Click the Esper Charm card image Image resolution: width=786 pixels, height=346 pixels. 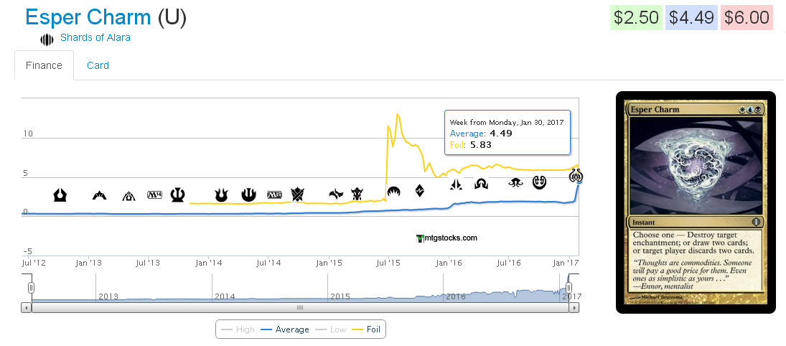[696, 202]
